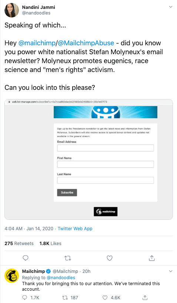The height and width of the screenshot is (303, 177).
Task: View the 275 Retweets list
Action: pos(19,244)
